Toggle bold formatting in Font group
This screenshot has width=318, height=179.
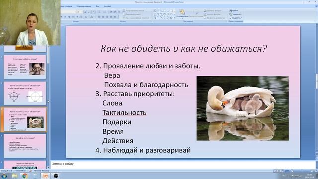[61, 17]
